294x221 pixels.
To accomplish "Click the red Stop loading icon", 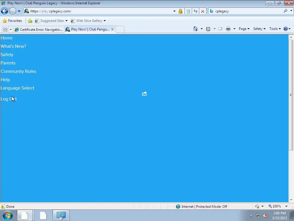I will 203,11.
